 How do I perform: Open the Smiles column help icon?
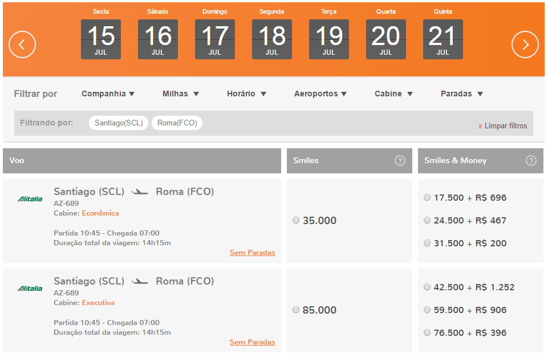click(400, 160)
